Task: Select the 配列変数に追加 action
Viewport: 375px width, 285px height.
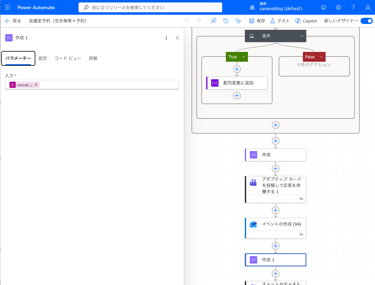Action: click(x=237, y=83)
